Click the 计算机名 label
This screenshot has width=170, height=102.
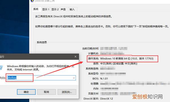pyautogui.click(x=93, y=54)
